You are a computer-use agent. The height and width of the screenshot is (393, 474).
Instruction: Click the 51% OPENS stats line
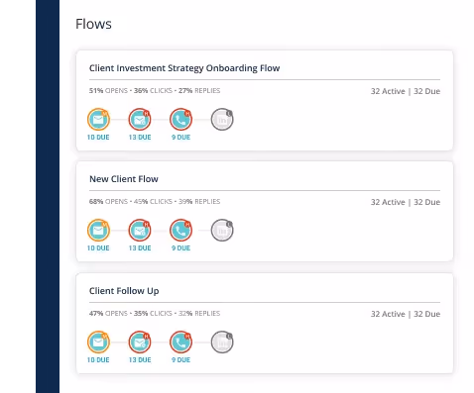point(155,91)
